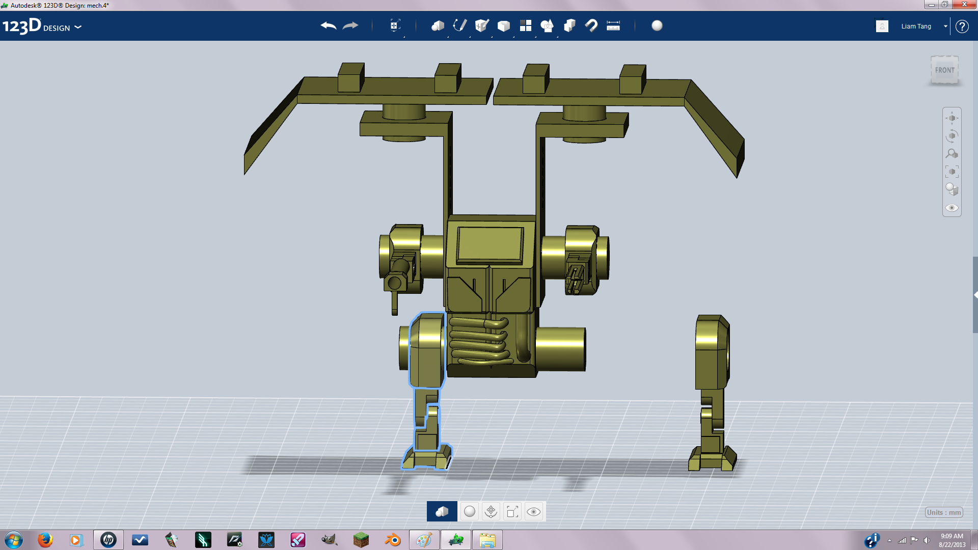The height and width of the screenshot is (550, 978).
Task: Open the 123D Design application menu
Action: pos(42,26)
